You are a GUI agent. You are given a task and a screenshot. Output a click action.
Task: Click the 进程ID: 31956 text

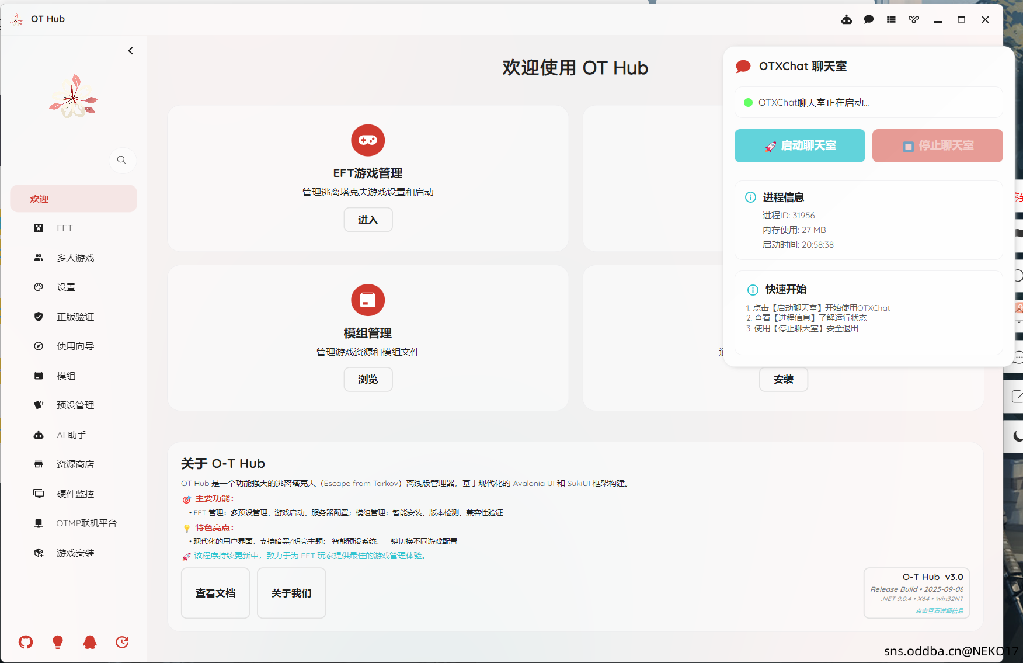tap(788, 216)
